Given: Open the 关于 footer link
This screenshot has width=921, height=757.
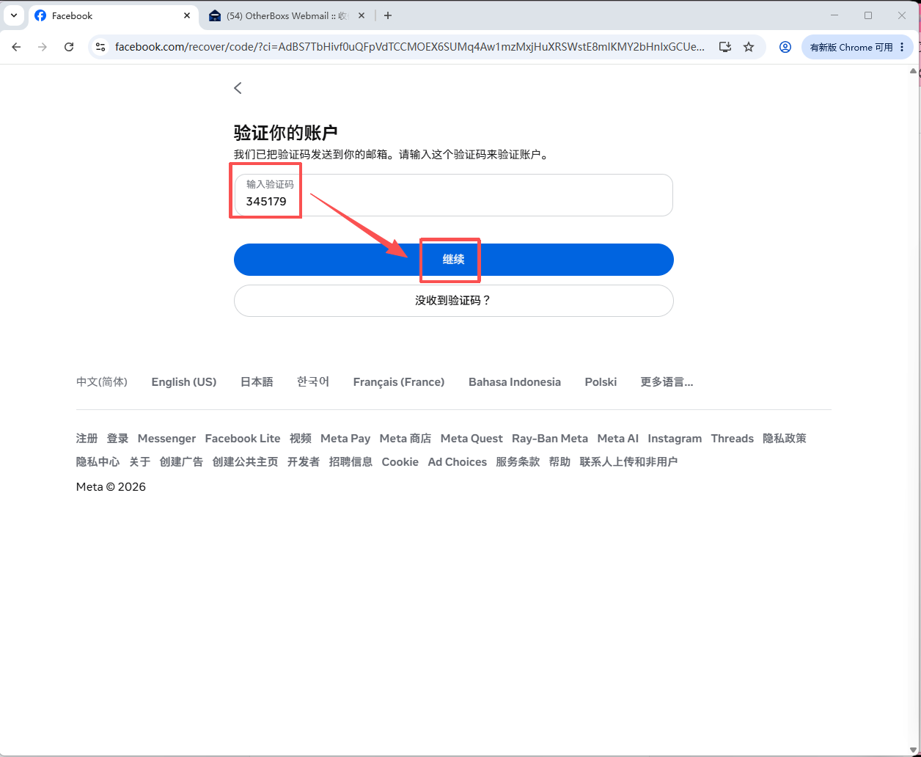Looking at the screenshot, I should click(139, 462).
